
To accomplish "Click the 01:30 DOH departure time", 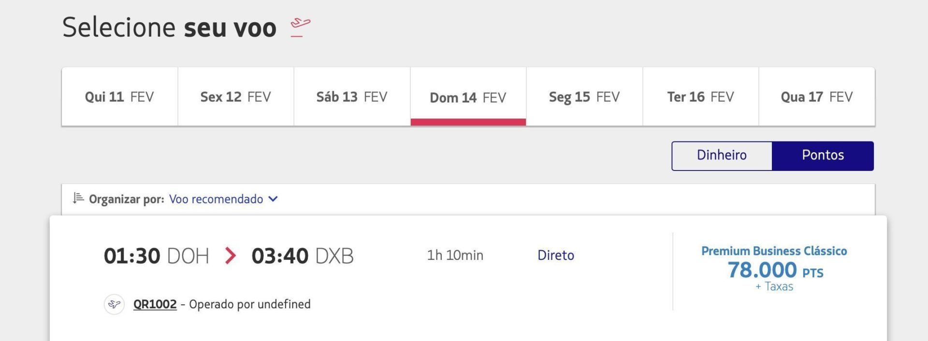I will tap(156, 256).
